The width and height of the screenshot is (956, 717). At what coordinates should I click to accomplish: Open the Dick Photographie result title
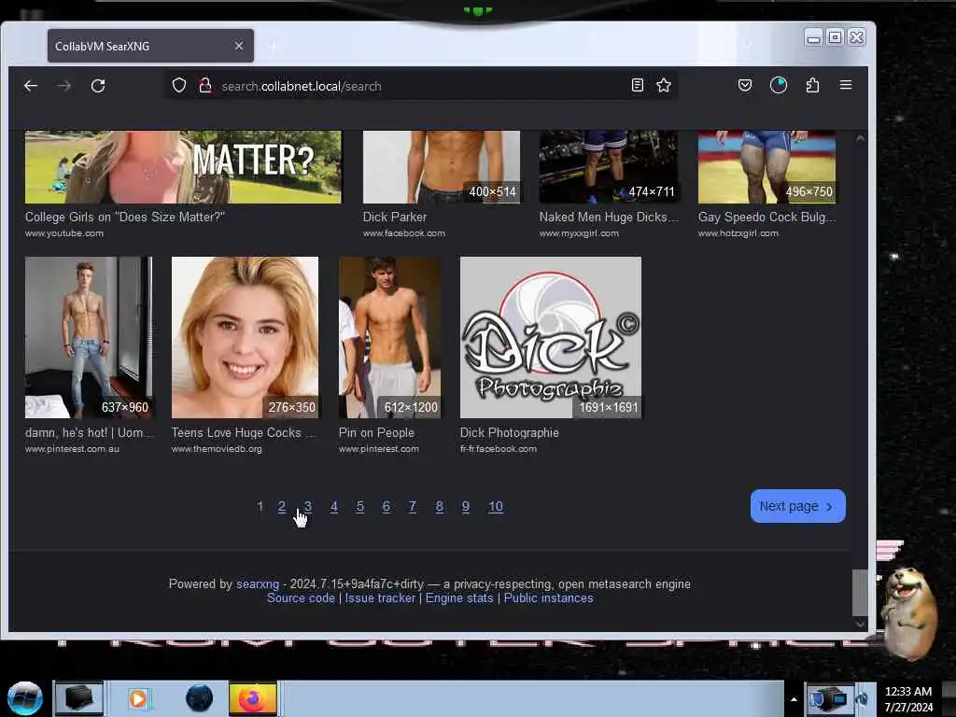pyautogui.click(x=509, y=433)
